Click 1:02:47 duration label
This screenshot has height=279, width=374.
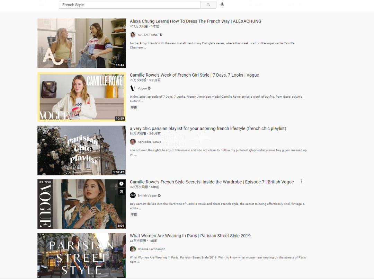(x=118, y=172)
